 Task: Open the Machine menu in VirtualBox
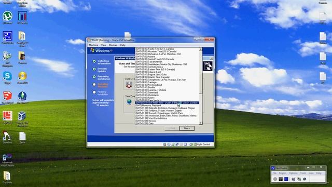93,45
